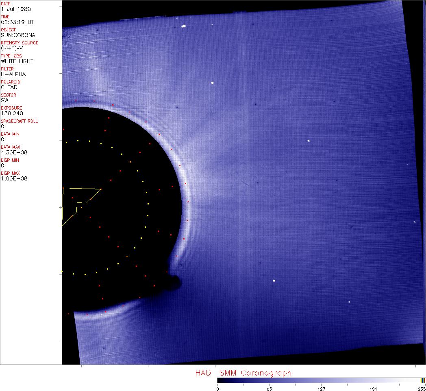Click the dark round blob on occulter edge

[176, 281]
